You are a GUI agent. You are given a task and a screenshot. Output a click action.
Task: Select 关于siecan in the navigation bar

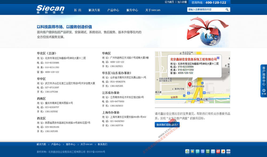pyautogui.click(x=153, y=10)
